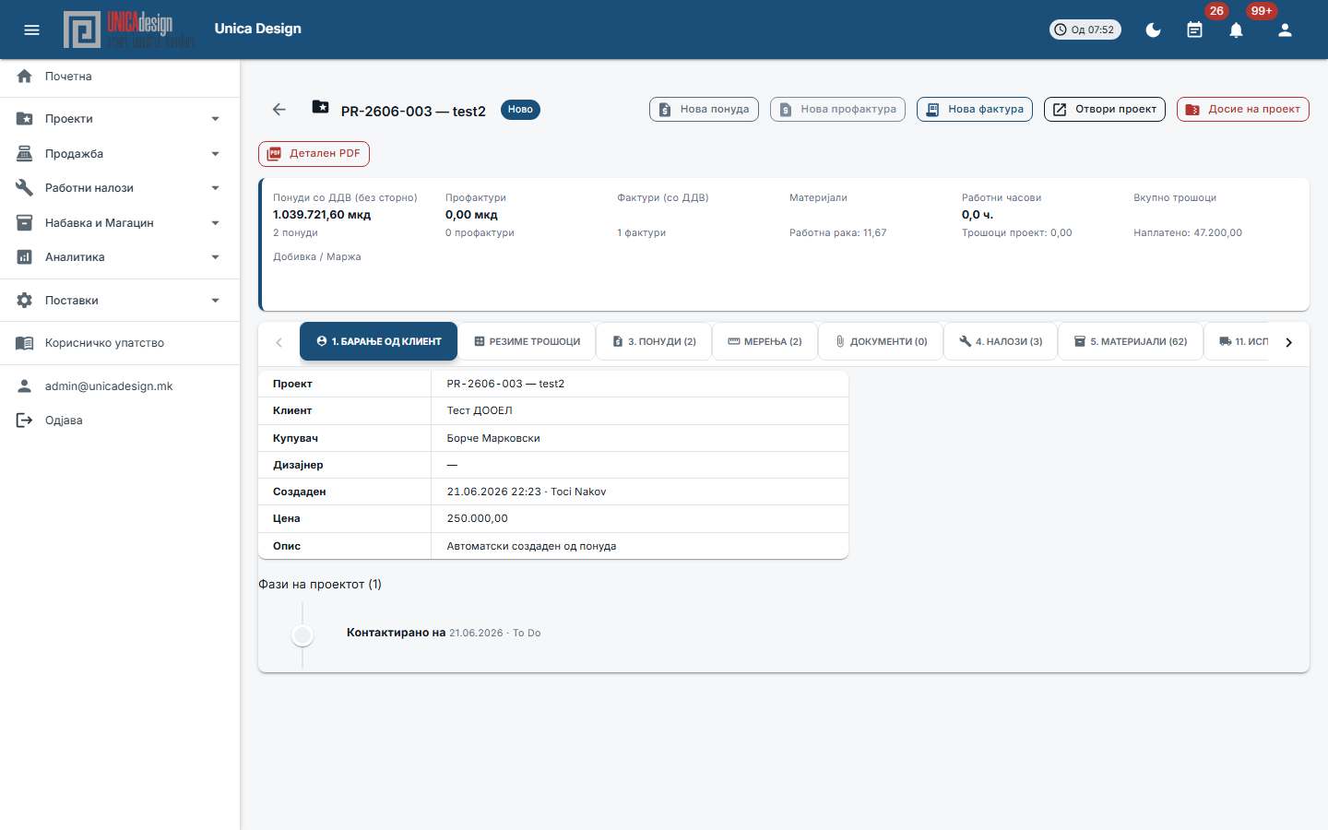This screenshot has height=830, width=1328.
Task: Open the hamburger menu
Action: pyautogui.click(x=31, y=30)
